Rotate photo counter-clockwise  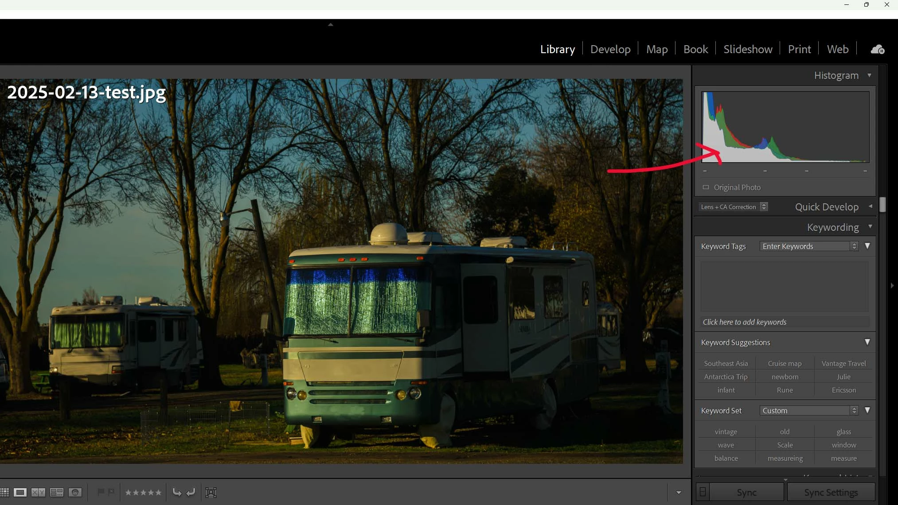click(176, 492)
